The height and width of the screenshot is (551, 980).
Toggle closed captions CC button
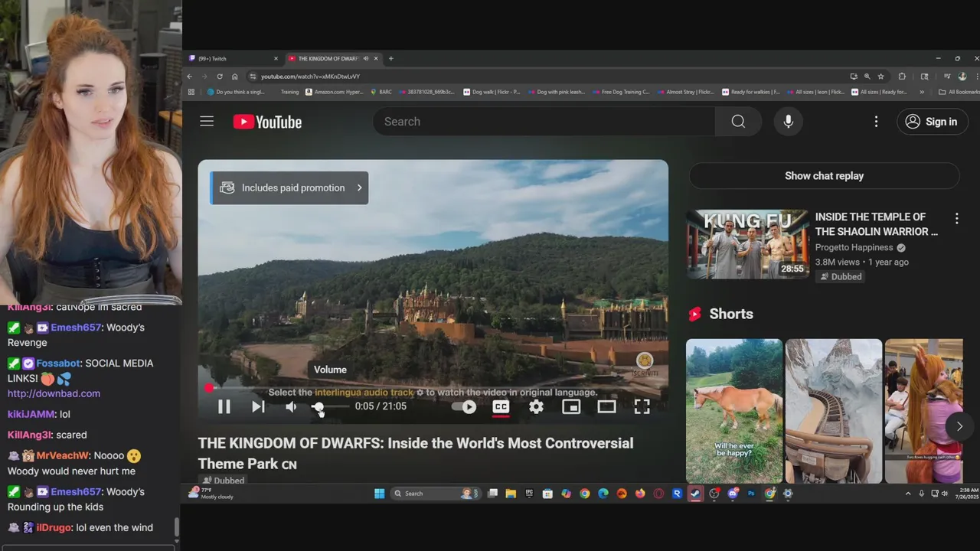tap(501, 407)
